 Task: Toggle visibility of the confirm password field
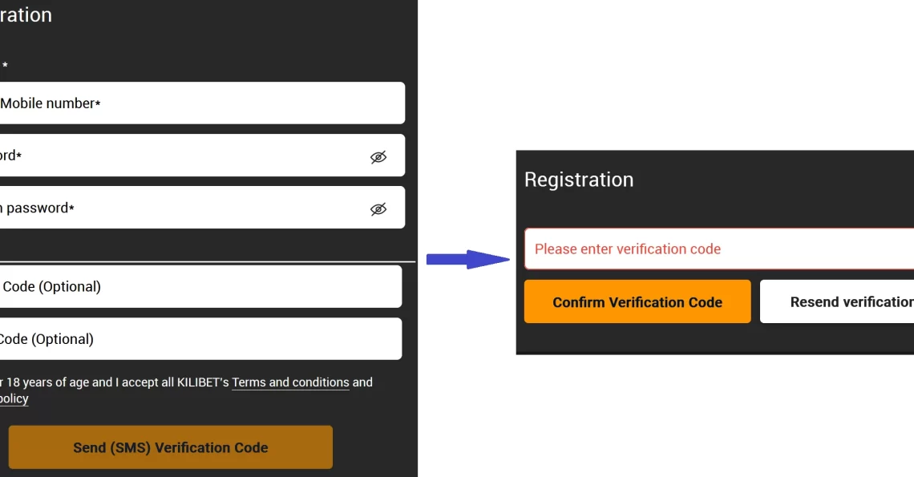click(378, 208)
